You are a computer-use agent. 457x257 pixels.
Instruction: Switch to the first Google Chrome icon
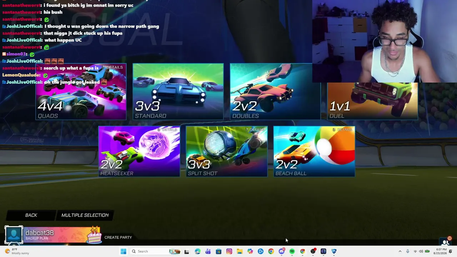[271, 251]
